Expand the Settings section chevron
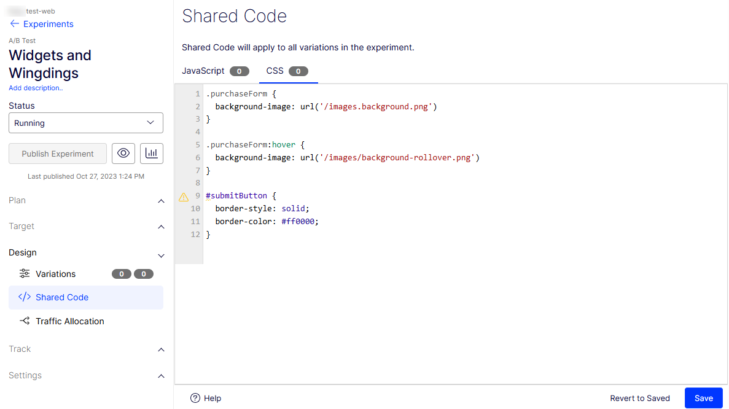Screen dimensions: 729x409 [x=161, y=376]
